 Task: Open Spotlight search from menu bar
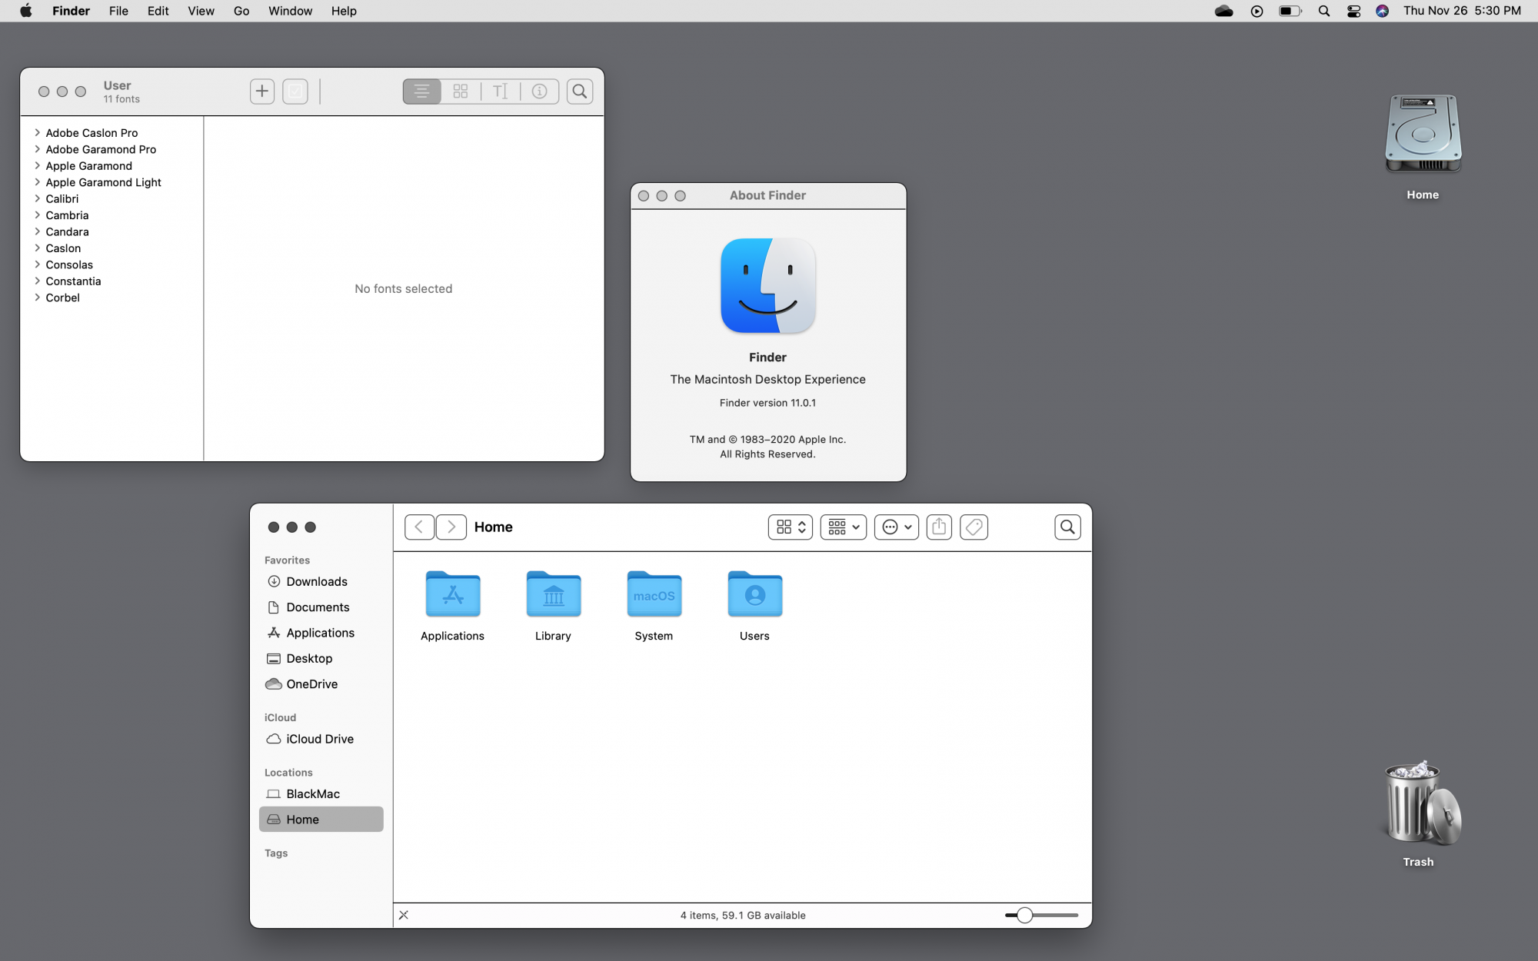click(1323, 11)
